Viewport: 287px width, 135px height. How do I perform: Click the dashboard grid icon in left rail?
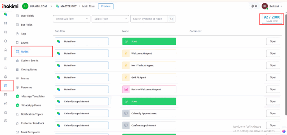coord(6,23)
